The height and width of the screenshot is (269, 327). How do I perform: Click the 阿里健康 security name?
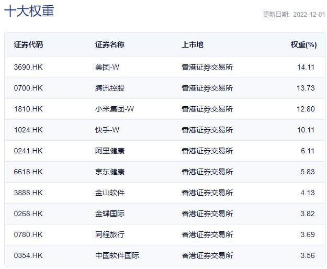[110, 151]
